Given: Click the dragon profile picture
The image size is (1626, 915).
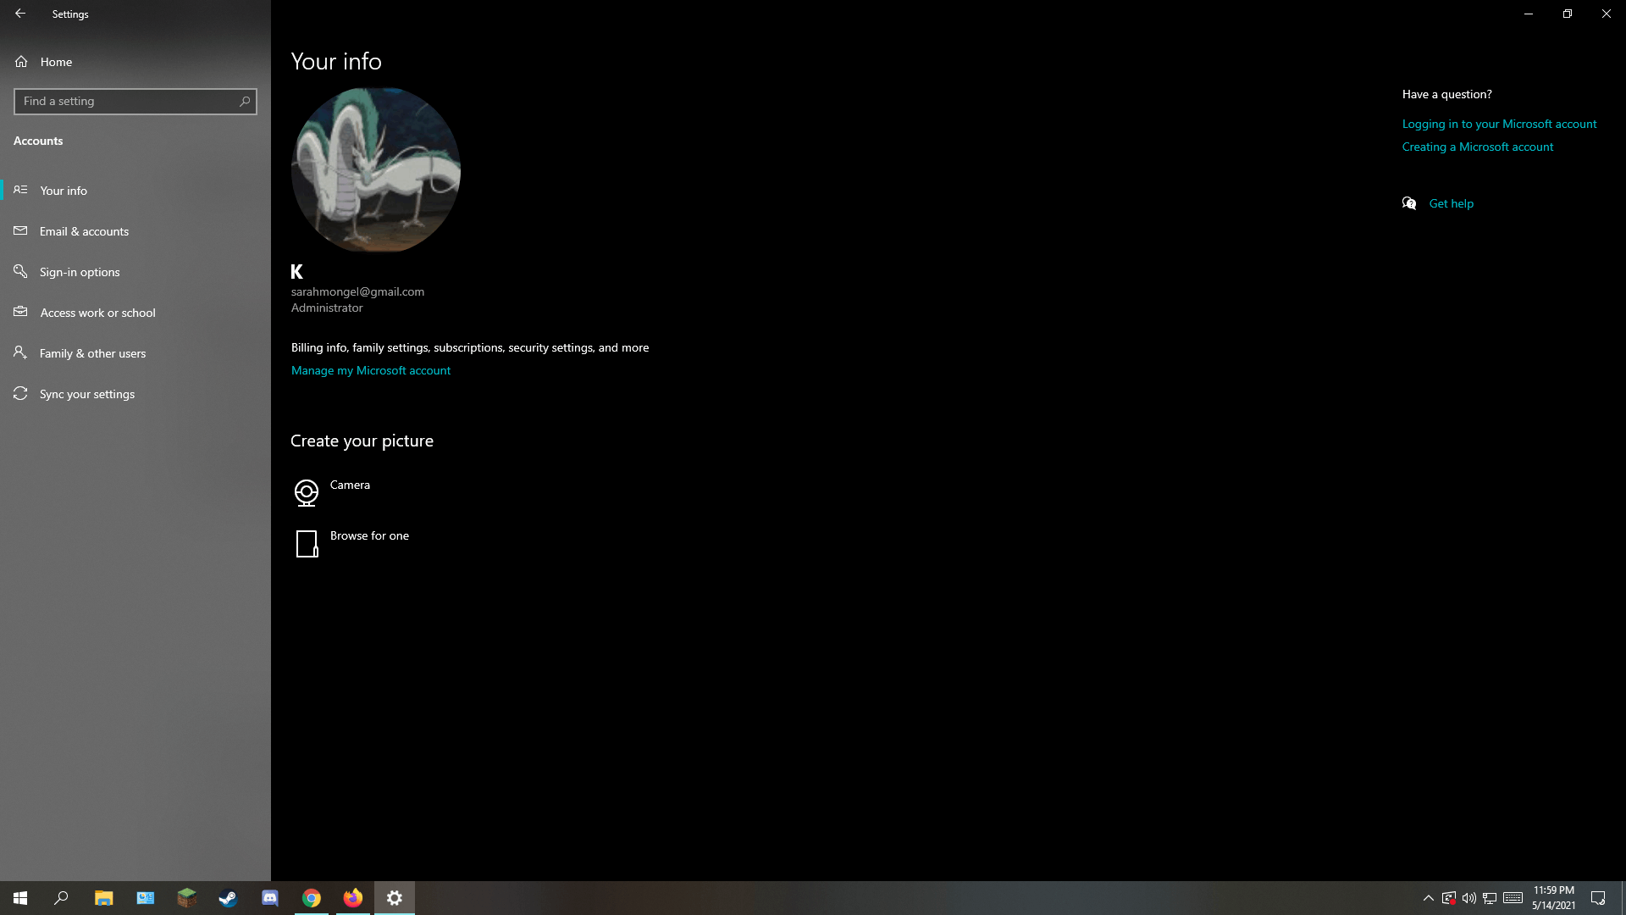Looking at the screenshot, I should click(x=375, y=170).
